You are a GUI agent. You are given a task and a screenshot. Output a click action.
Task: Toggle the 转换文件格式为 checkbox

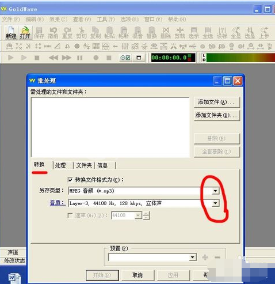(70, 180)
